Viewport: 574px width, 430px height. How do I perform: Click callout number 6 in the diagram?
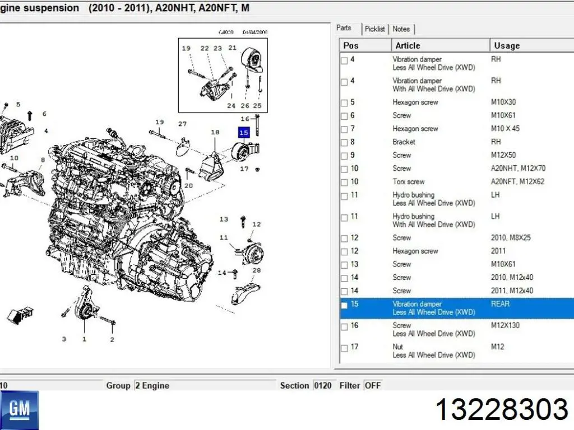(x=44, y=114)
